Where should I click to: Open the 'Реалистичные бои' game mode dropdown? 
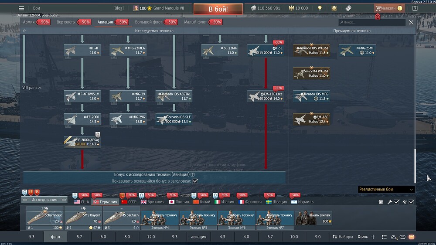[386, 190]
